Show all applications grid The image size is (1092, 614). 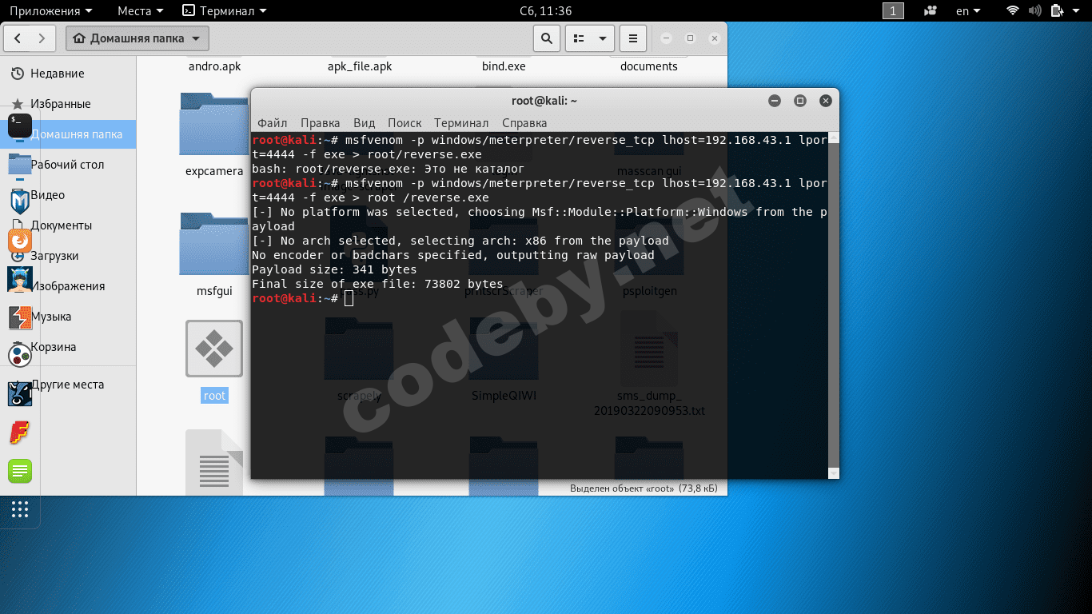click(x=20, y=509)
